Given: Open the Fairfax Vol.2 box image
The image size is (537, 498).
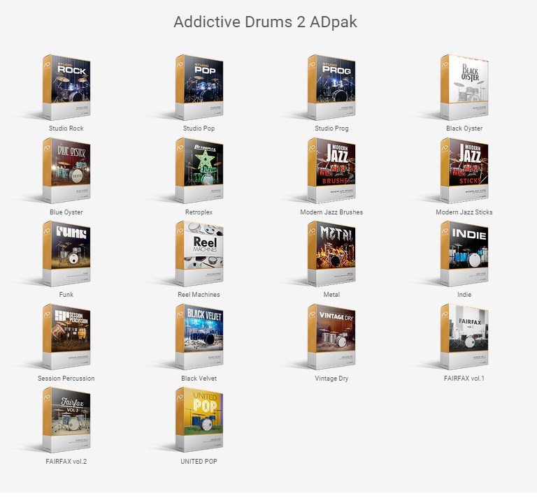Looking at the screenshot, I should click(x=66, y=420).
